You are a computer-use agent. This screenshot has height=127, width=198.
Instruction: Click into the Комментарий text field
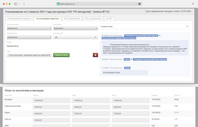142,26
